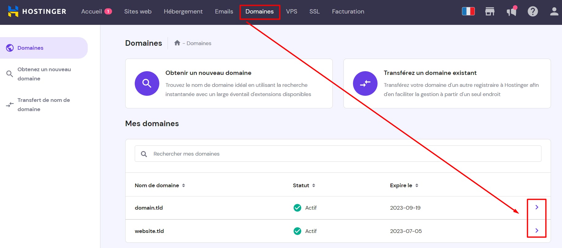This screenshot has height=248, width=562.
Task: Open the marketplace store icon
Action: tap(490, 11)
